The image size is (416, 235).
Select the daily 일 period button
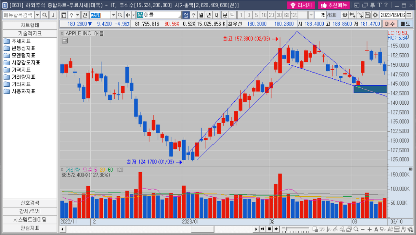click(x=186, y=15)
